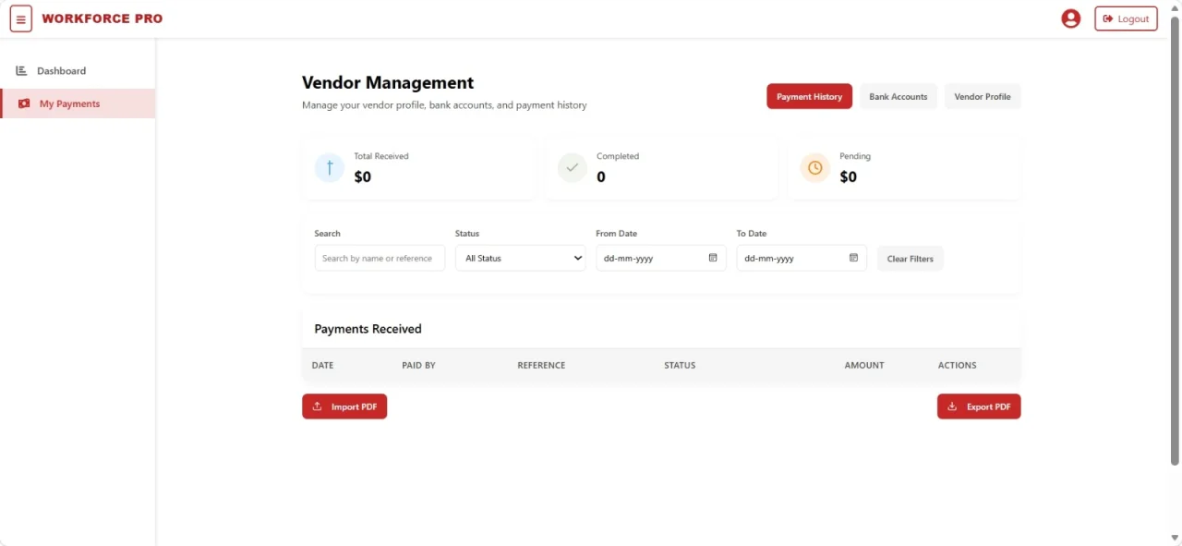Click the DATE column header
Viewport: 1182px width, 546px height.
point(323,366)
